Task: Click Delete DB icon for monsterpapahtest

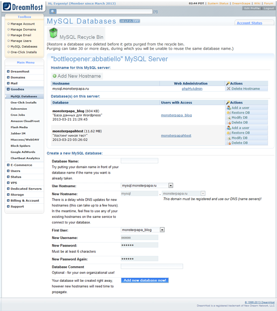Action: [x=229, y=143]
